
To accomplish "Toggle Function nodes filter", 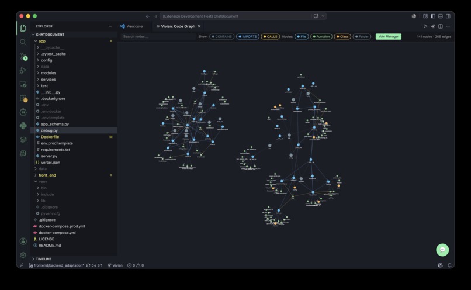I will [321, 37].
